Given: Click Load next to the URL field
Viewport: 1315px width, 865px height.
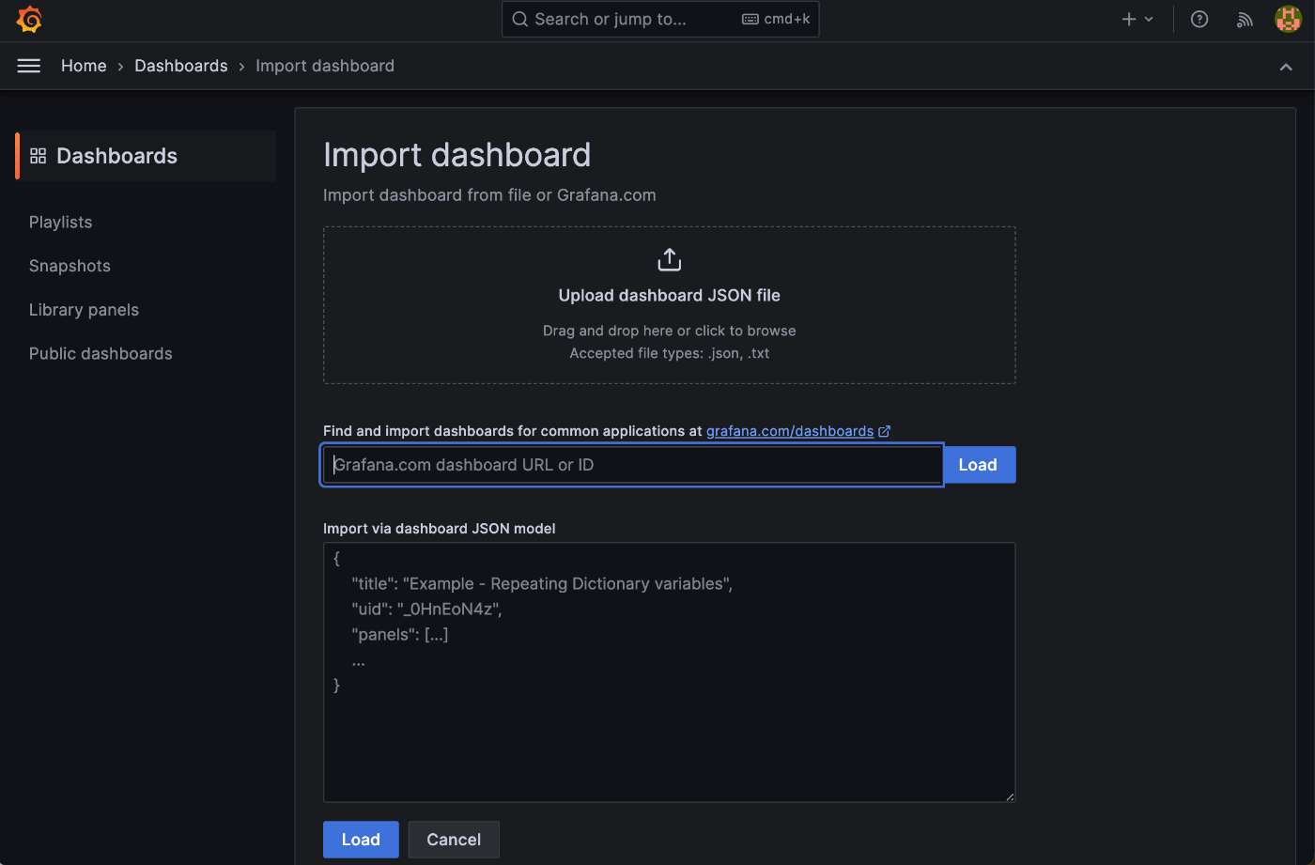Looking at the screenshot, I should tap(978, 465).
